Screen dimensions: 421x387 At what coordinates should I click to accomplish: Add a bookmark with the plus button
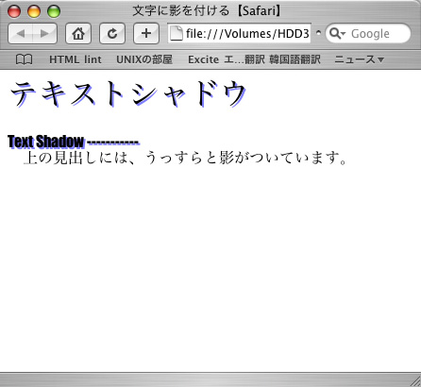pyautogui.click(x=146, y=34)
